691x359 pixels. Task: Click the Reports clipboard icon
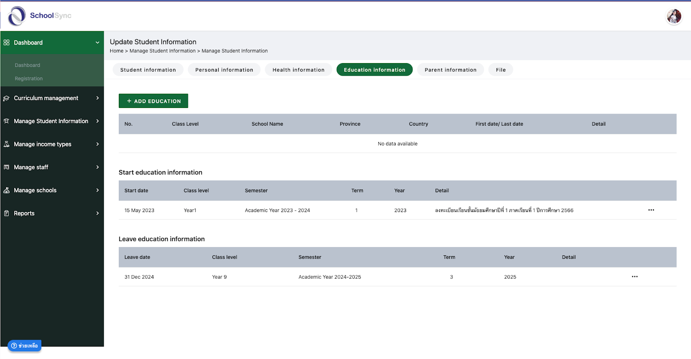[x=6, y=213]
